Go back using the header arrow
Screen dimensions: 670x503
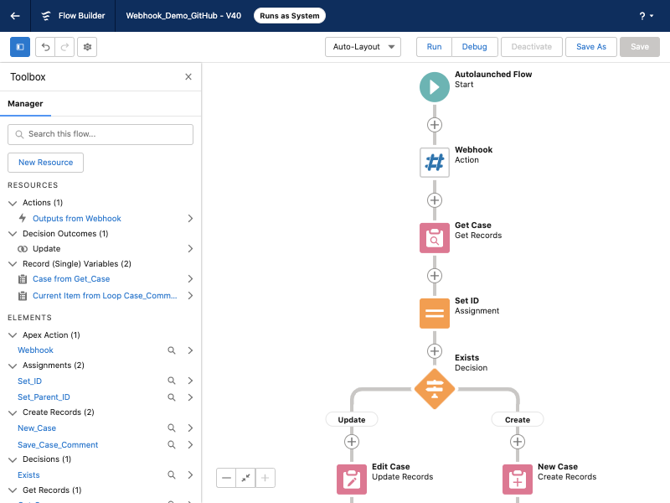pyautogui.click(x=15, y=16)
